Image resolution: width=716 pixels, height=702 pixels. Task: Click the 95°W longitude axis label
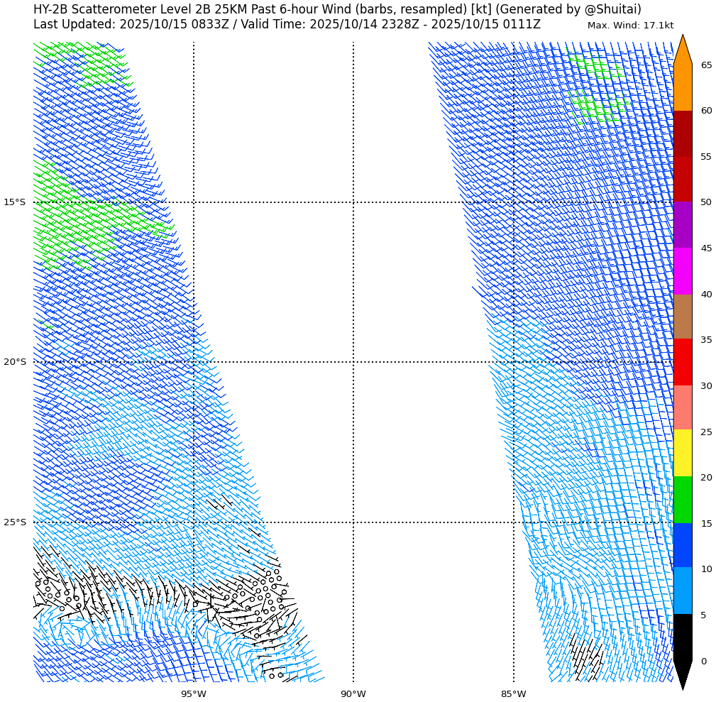[193, 694]
